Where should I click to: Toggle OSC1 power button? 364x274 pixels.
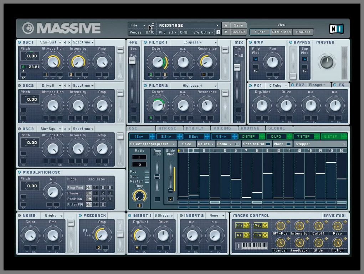coord(19,42)
